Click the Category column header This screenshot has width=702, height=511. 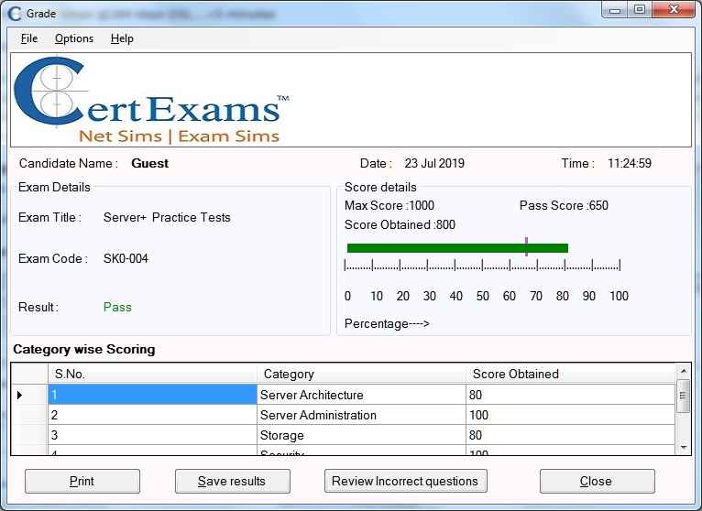(361, 374)
